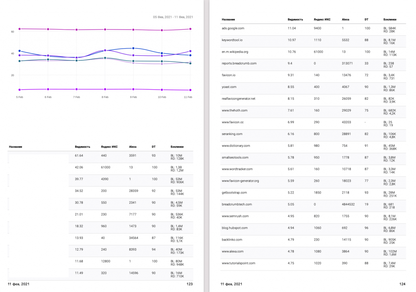
Task: Click page number 124
Action: (402, 284)
